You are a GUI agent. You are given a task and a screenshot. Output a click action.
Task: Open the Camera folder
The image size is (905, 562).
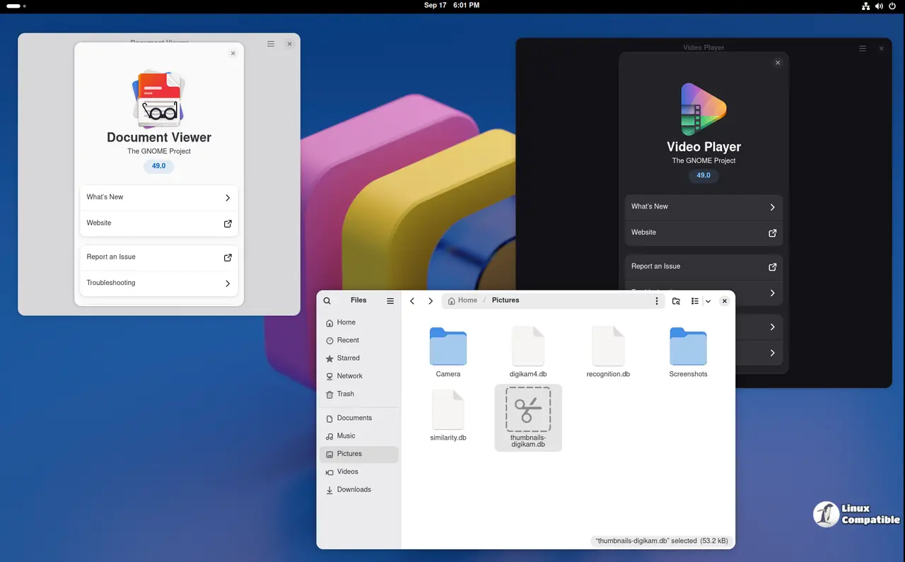[448, 351]
